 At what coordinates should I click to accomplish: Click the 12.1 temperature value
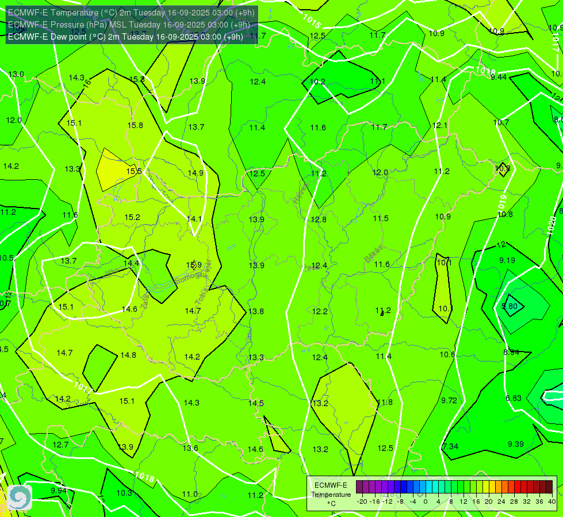pyautogui.click(x=440, y=126)
